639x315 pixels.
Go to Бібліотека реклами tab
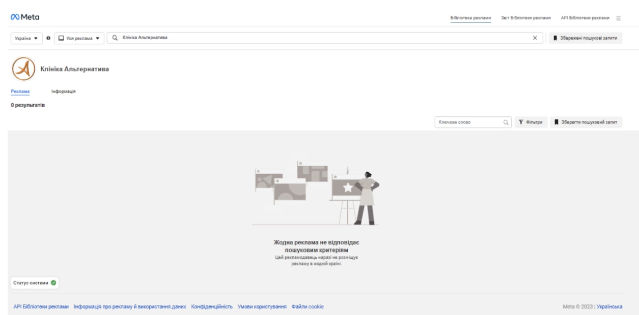pos(471,18)
